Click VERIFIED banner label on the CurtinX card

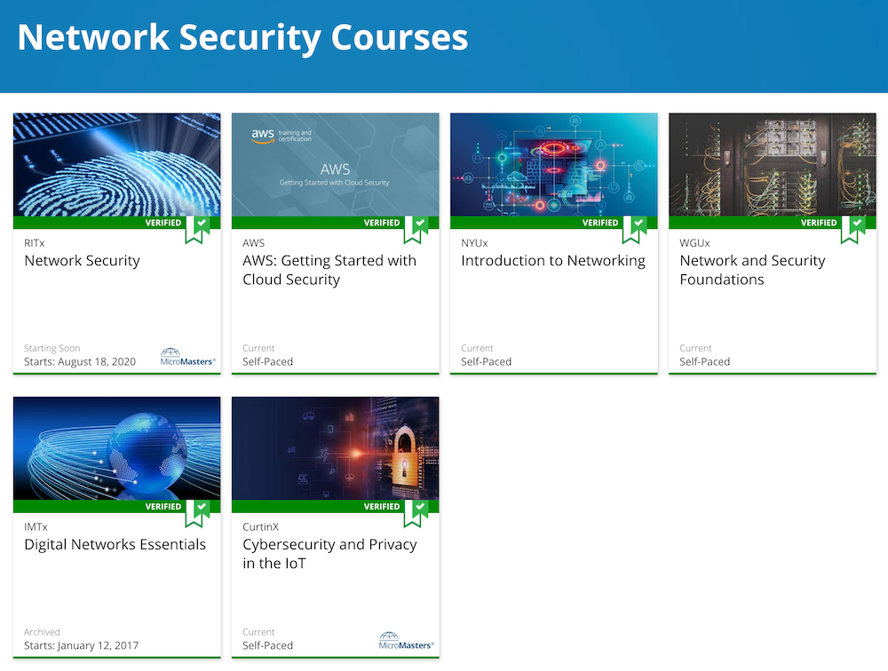[x=382, y=506]
